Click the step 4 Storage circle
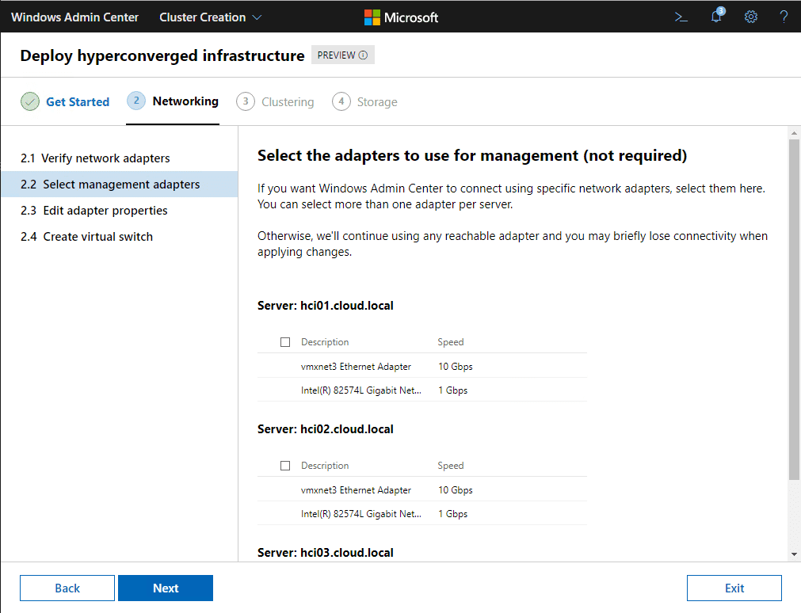Image resolution: width=801 pixels, height=613 pixels. coord(341,101)
